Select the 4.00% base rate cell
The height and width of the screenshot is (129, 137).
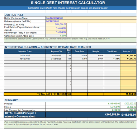(x=79, y=56)
